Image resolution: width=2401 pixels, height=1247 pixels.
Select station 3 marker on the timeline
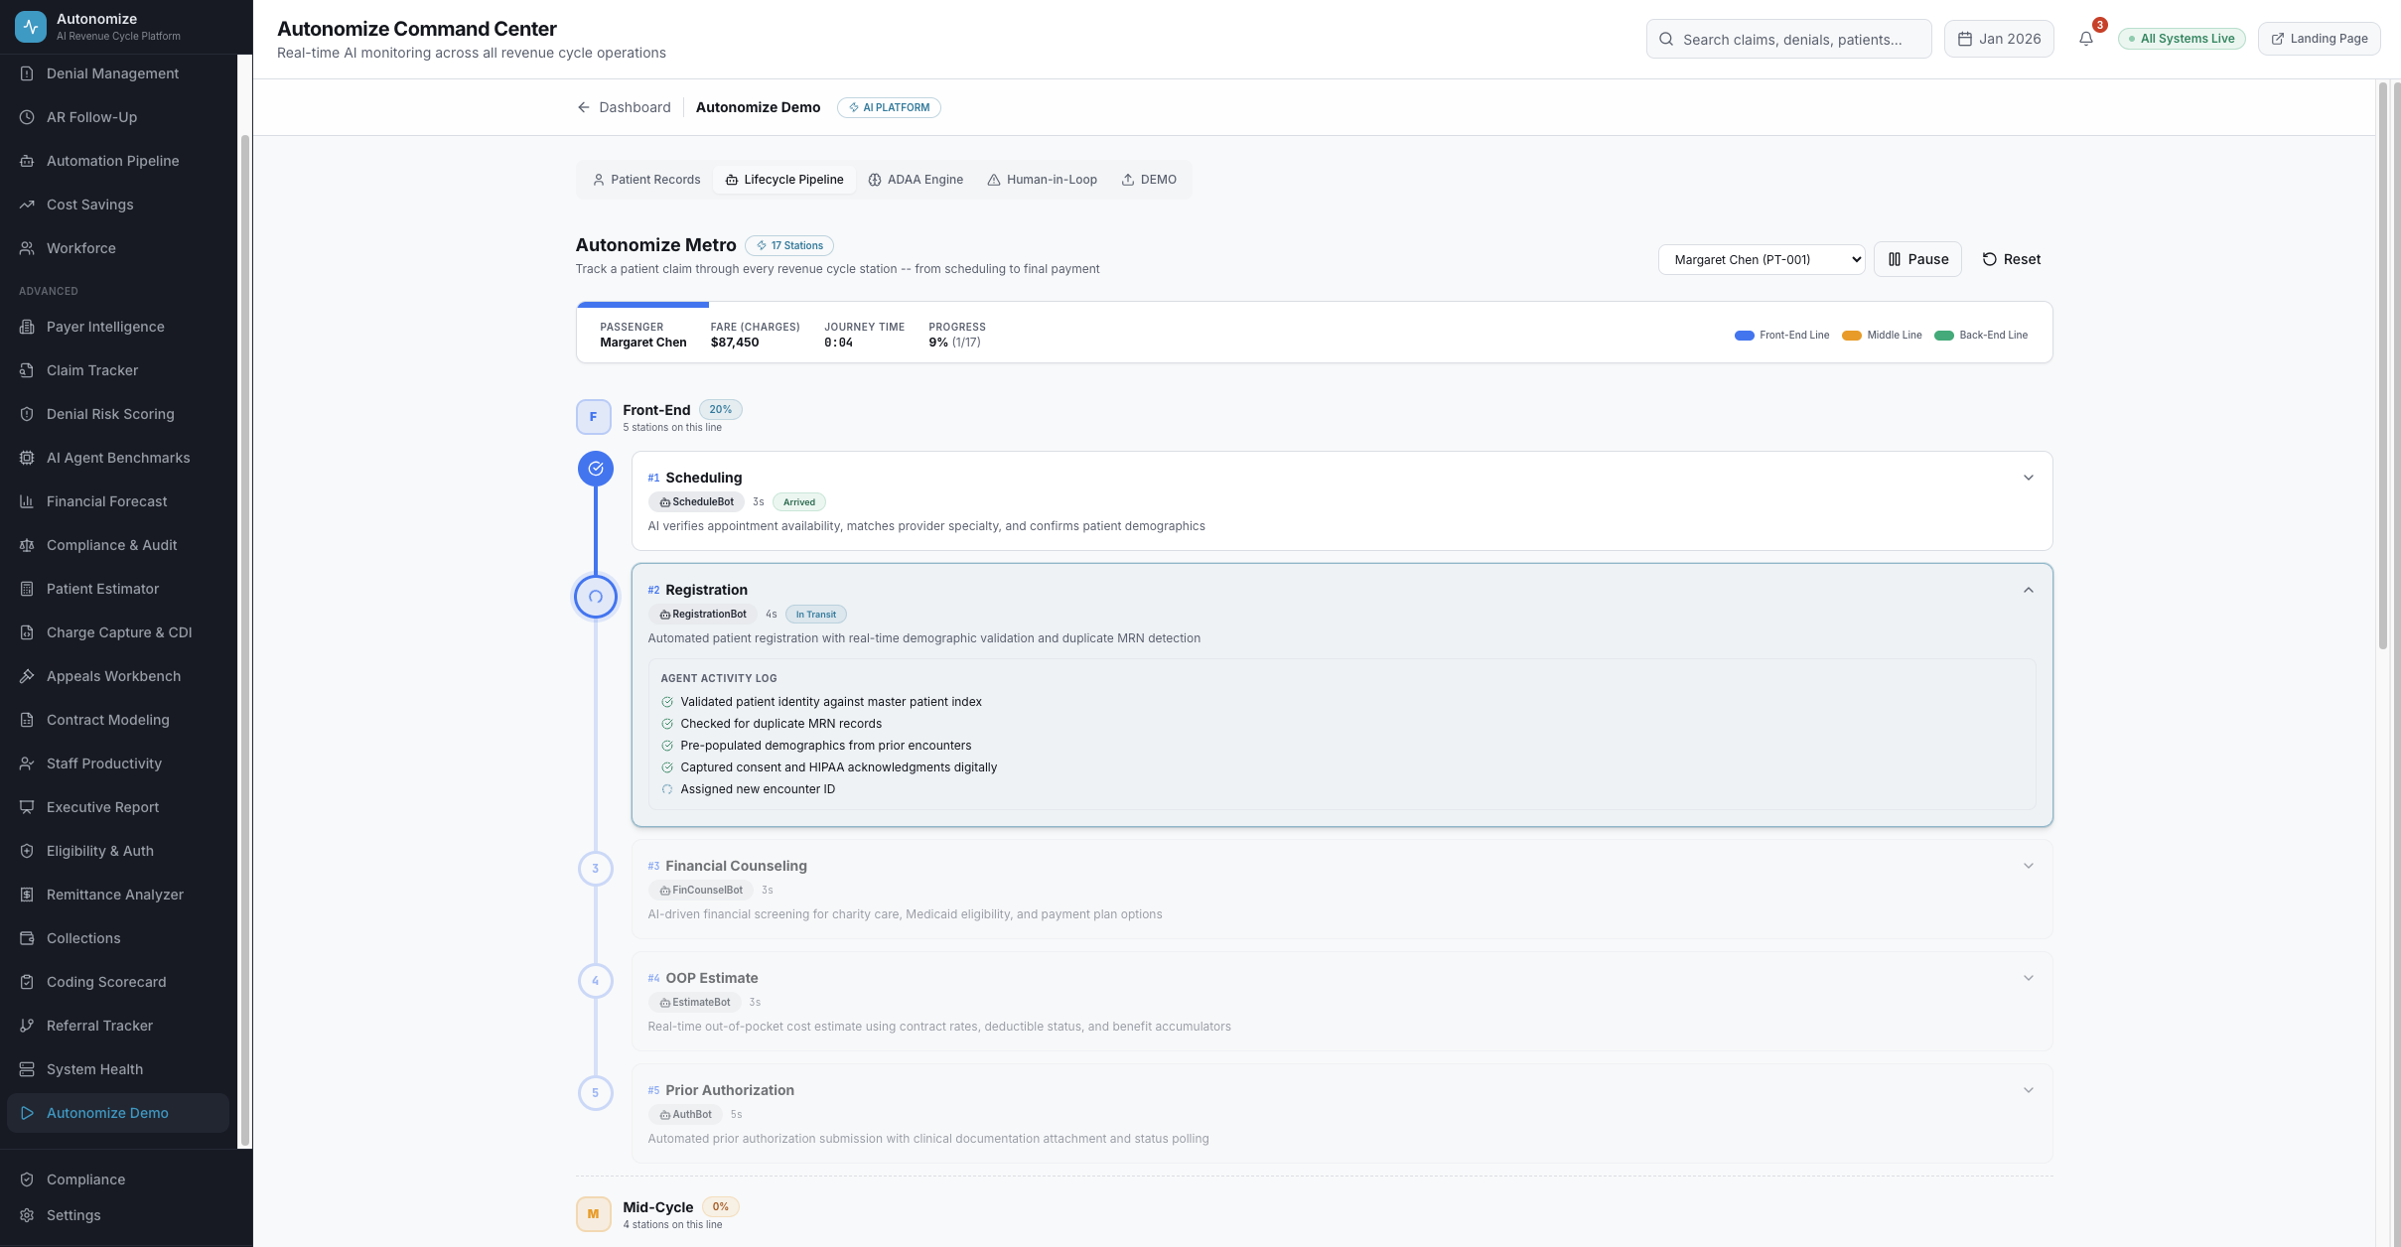pos(596,869)
